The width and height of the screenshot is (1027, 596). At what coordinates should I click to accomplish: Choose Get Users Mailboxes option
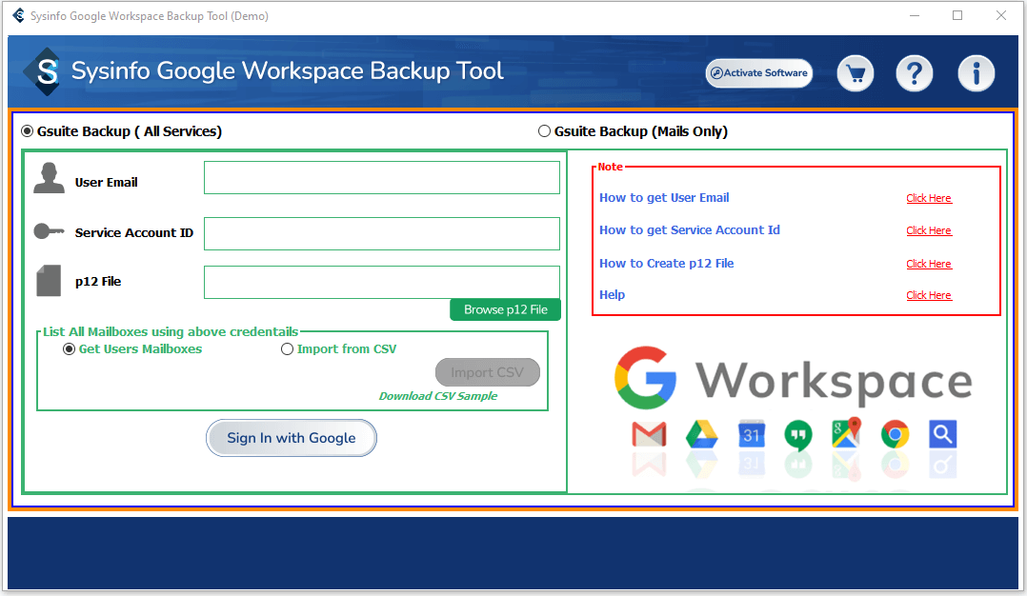[69, 349]
